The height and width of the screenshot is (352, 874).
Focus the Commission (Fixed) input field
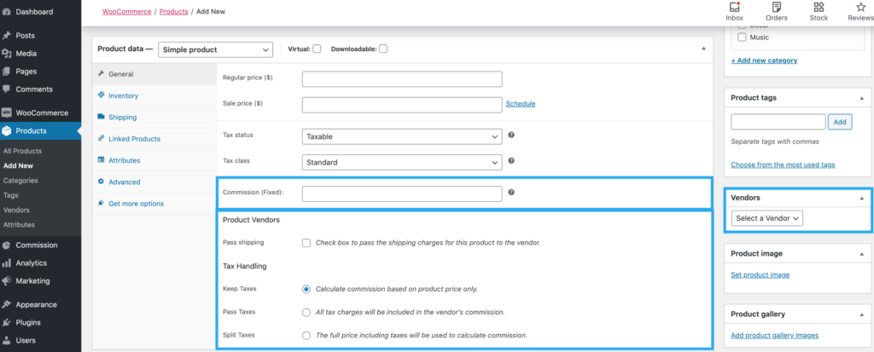pyautogui.click(x=402, y=193)
